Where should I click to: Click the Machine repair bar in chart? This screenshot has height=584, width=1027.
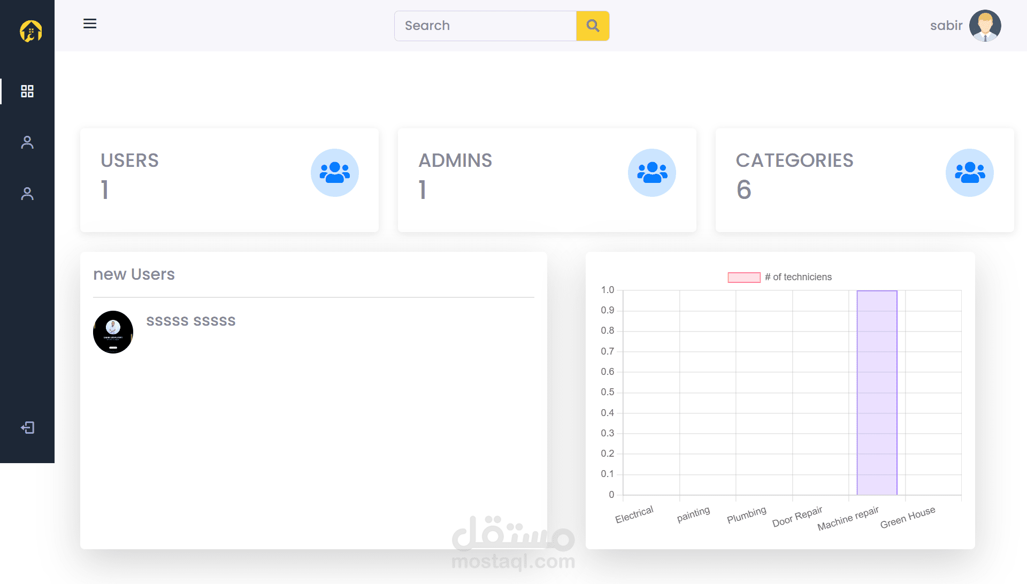[x=877, y=393]
